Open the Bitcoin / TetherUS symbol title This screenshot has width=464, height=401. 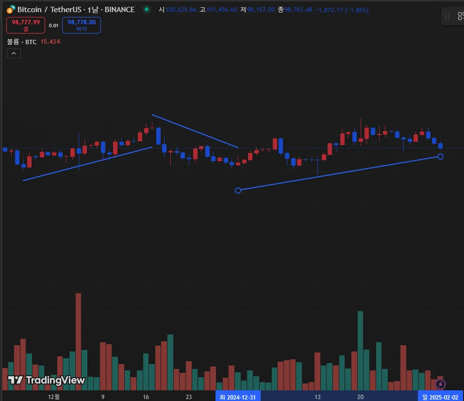(x=76, y=10)
